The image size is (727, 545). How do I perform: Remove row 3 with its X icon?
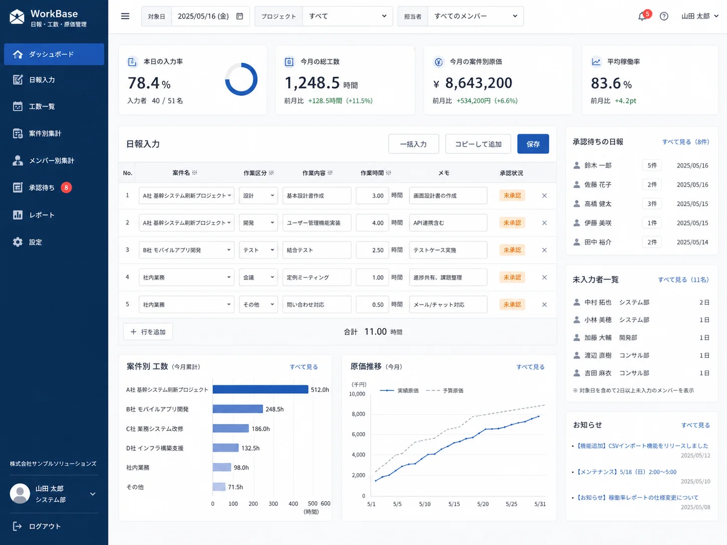(544, 250)
